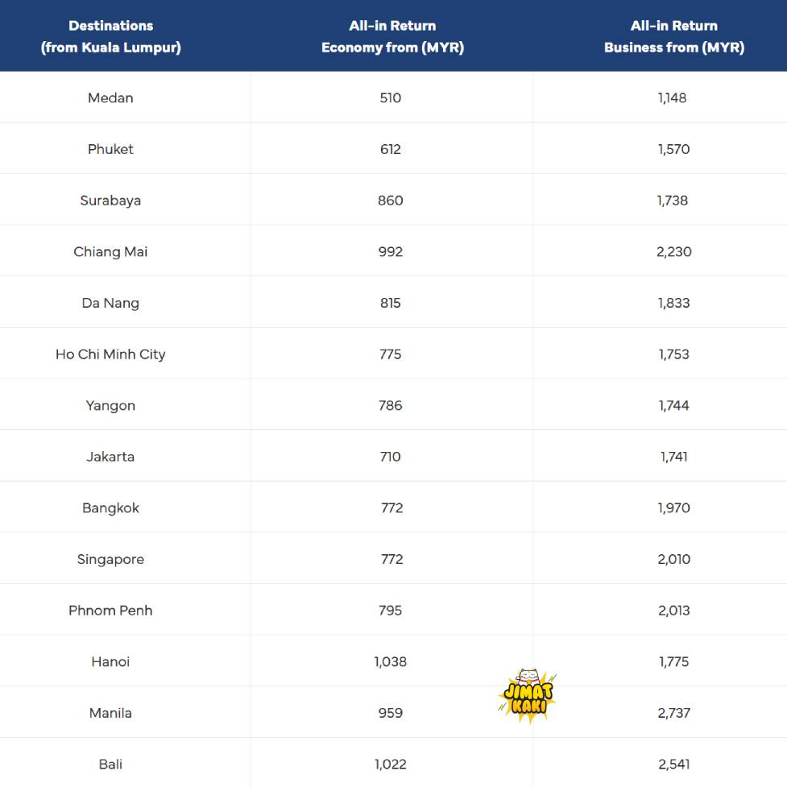
Task: Click Hanoi economy fare 1,038
Action: pos(391,662)
